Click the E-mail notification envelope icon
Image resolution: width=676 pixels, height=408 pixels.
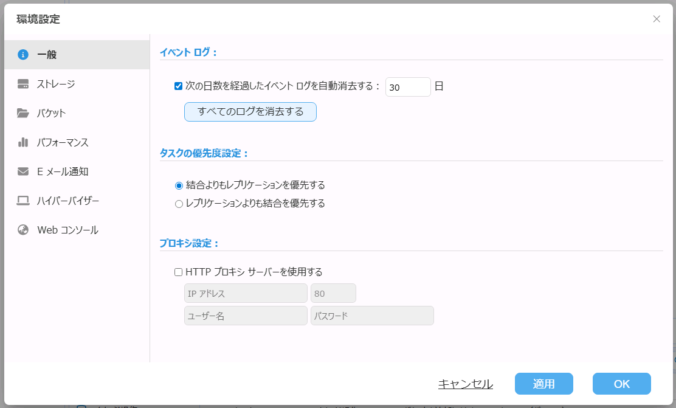pyautogui.click(x=23, y=171)
